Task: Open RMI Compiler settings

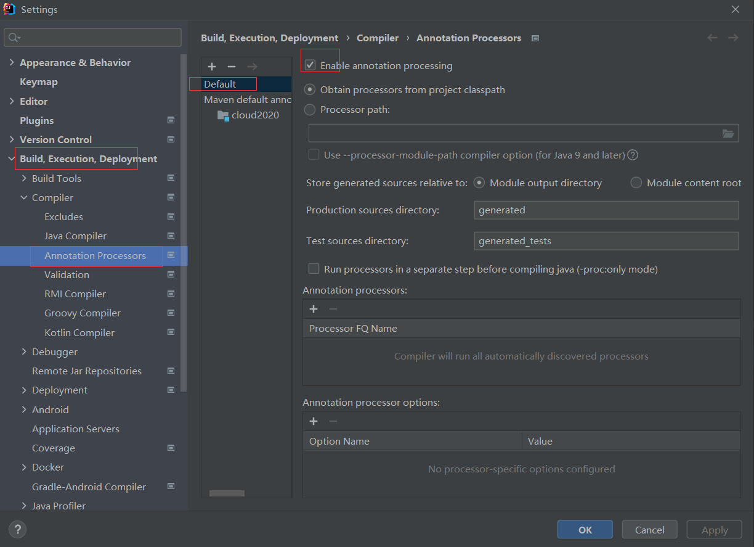Action: tap(75, 294)
